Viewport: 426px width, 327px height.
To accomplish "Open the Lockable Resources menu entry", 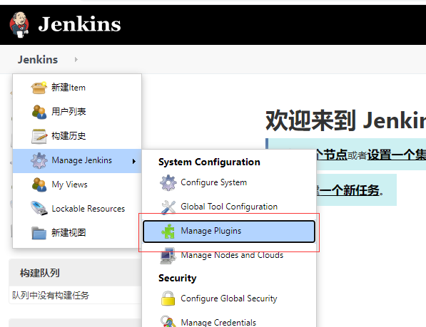I will click(x=77, y=209).
